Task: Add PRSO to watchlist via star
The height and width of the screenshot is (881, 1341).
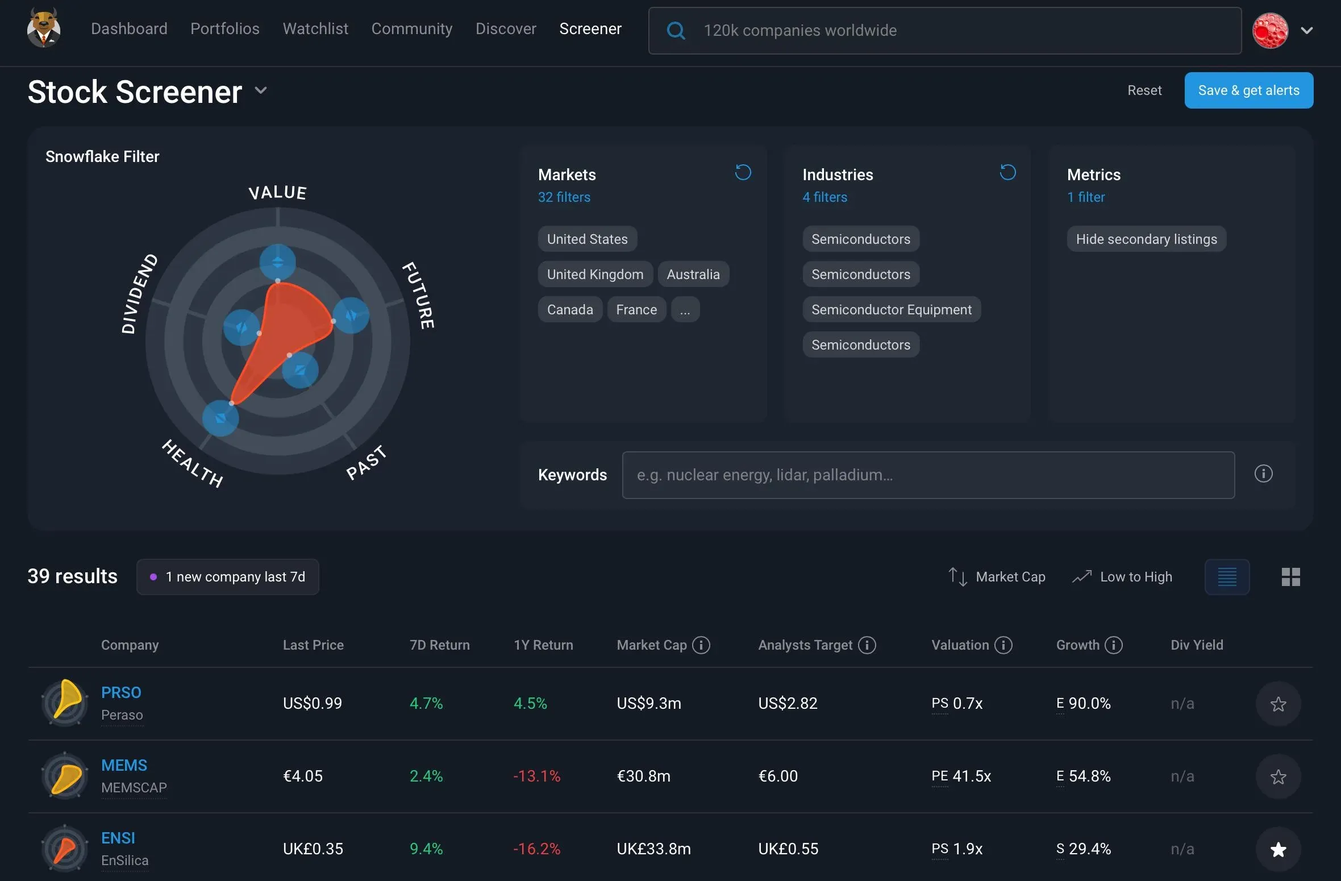Action: pyautogui.click(x=1278, y=704)
